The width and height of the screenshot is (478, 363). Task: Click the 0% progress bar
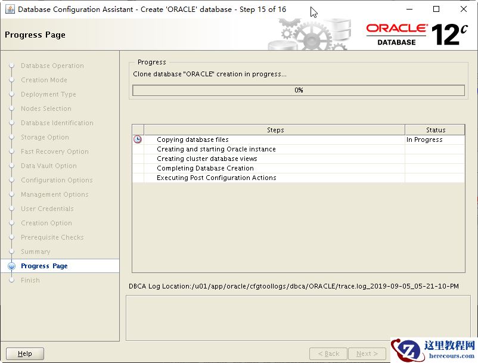point(299,90)
